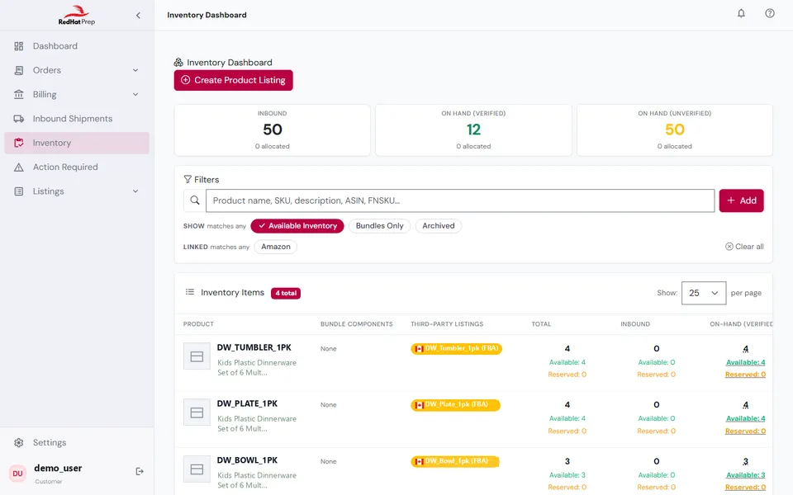Collapse the sidebar with the chevron arrow

coord(138,15)
